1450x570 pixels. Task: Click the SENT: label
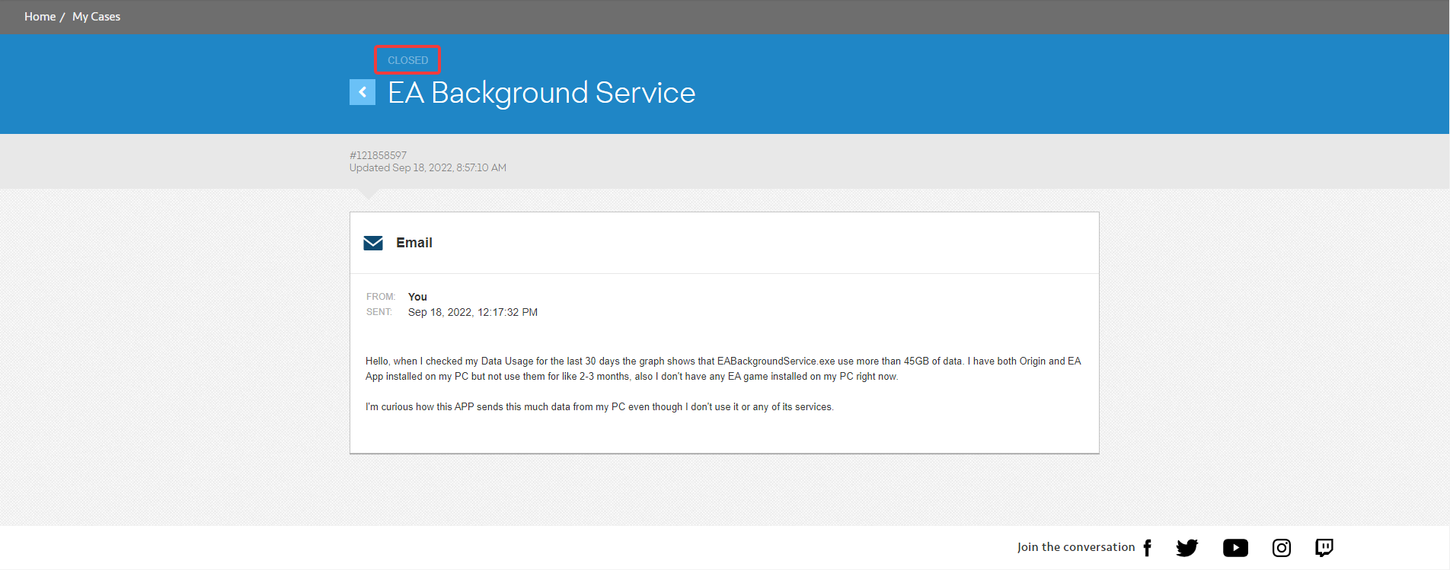[379, 312]
